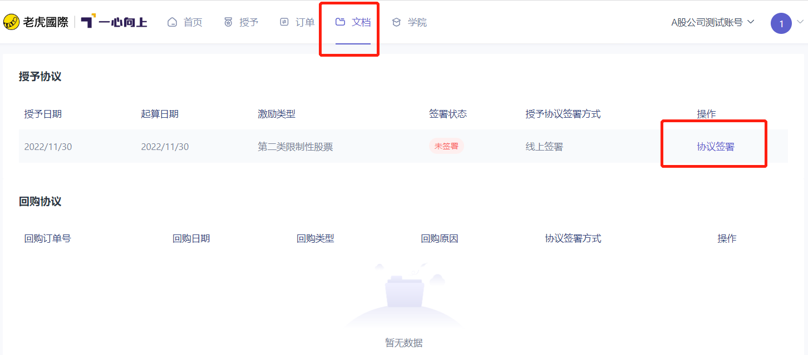Click the medal icon beside 授予
Image resolution: width=808 pixels, height=355 pixels.
point(228,22)
